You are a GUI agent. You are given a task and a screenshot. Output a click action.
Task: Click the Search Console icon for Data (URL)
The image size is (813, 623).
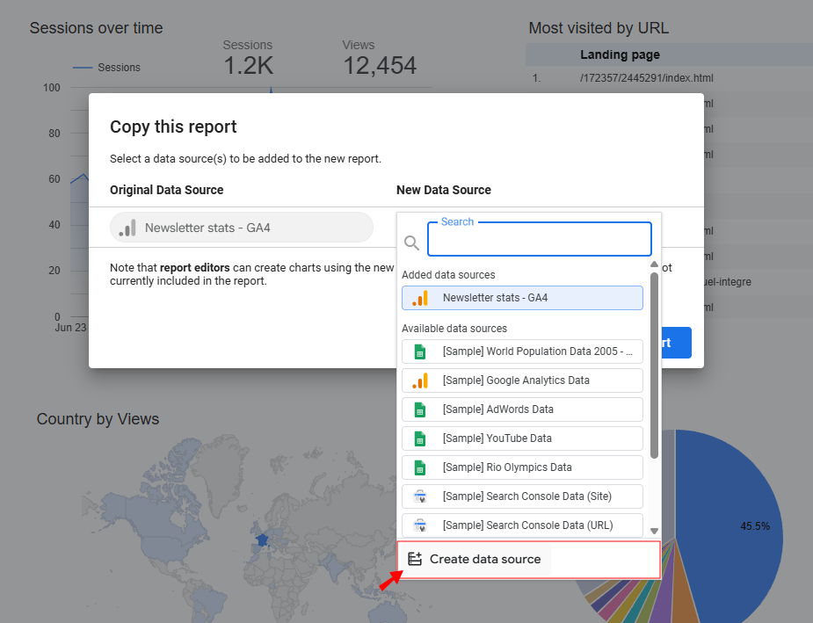(420, 525)
